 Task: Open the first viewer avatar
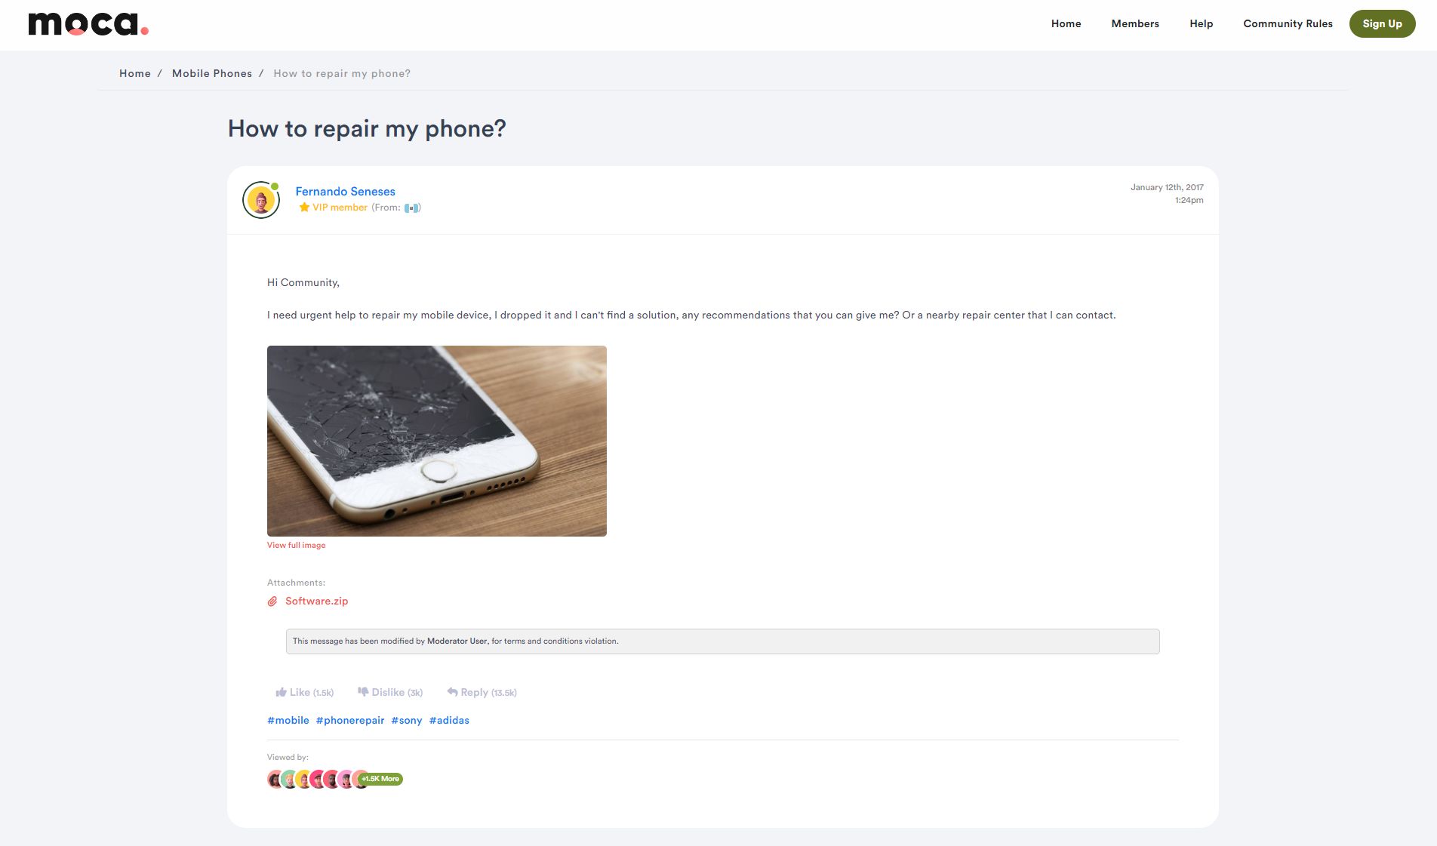tap(275, 780)
